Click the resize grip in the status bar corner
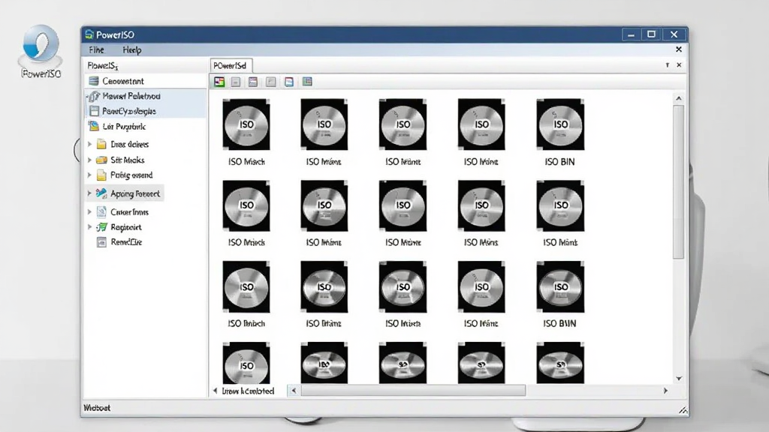 tap(683, 410)
